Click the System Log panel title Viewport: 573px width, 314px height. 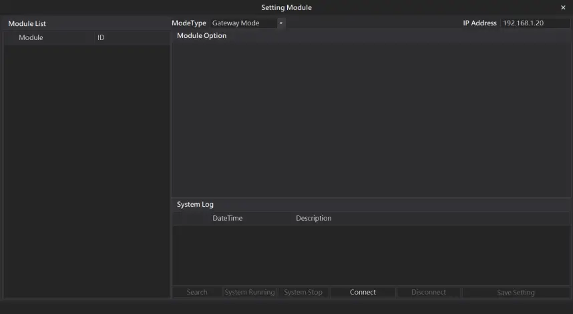click(195, 205)
